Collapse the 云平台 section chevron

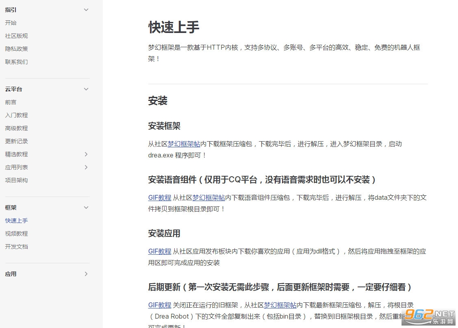point(86,89)
